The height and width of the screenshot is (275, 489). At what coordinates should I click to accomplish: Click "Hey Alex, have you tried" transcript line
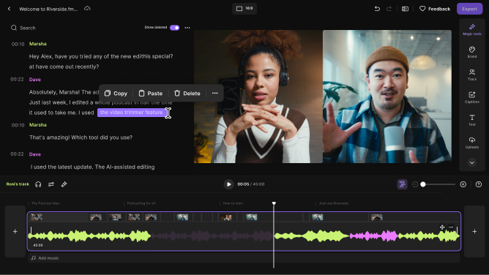pos(101,56)
